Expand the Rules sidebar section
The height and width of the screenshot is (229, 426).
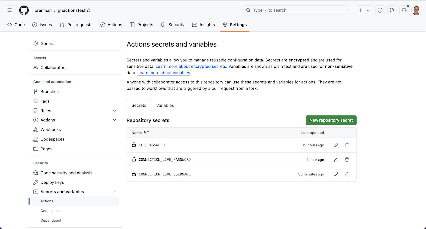tap(115, 111)
